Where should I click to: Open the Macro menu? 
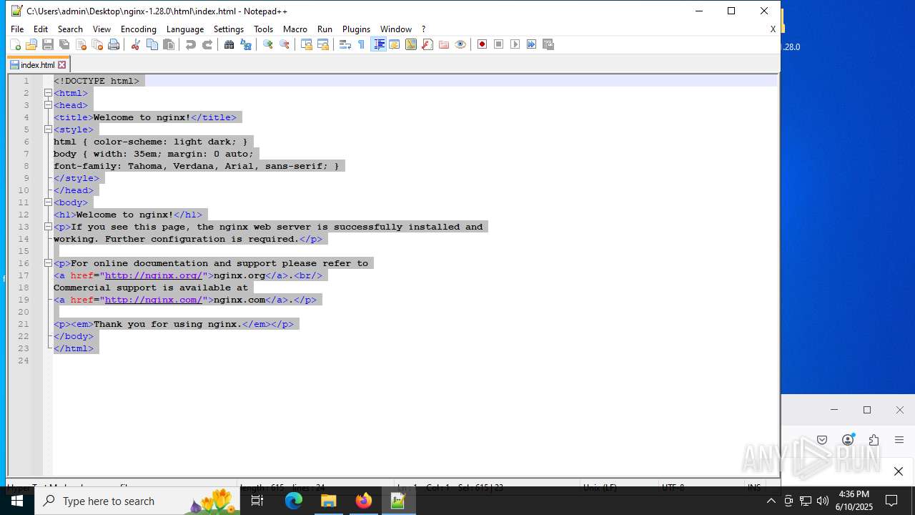tap(295, 29)
